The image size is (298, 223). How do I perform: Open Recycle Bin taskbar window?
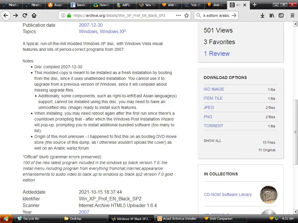(x=38, y=219)
